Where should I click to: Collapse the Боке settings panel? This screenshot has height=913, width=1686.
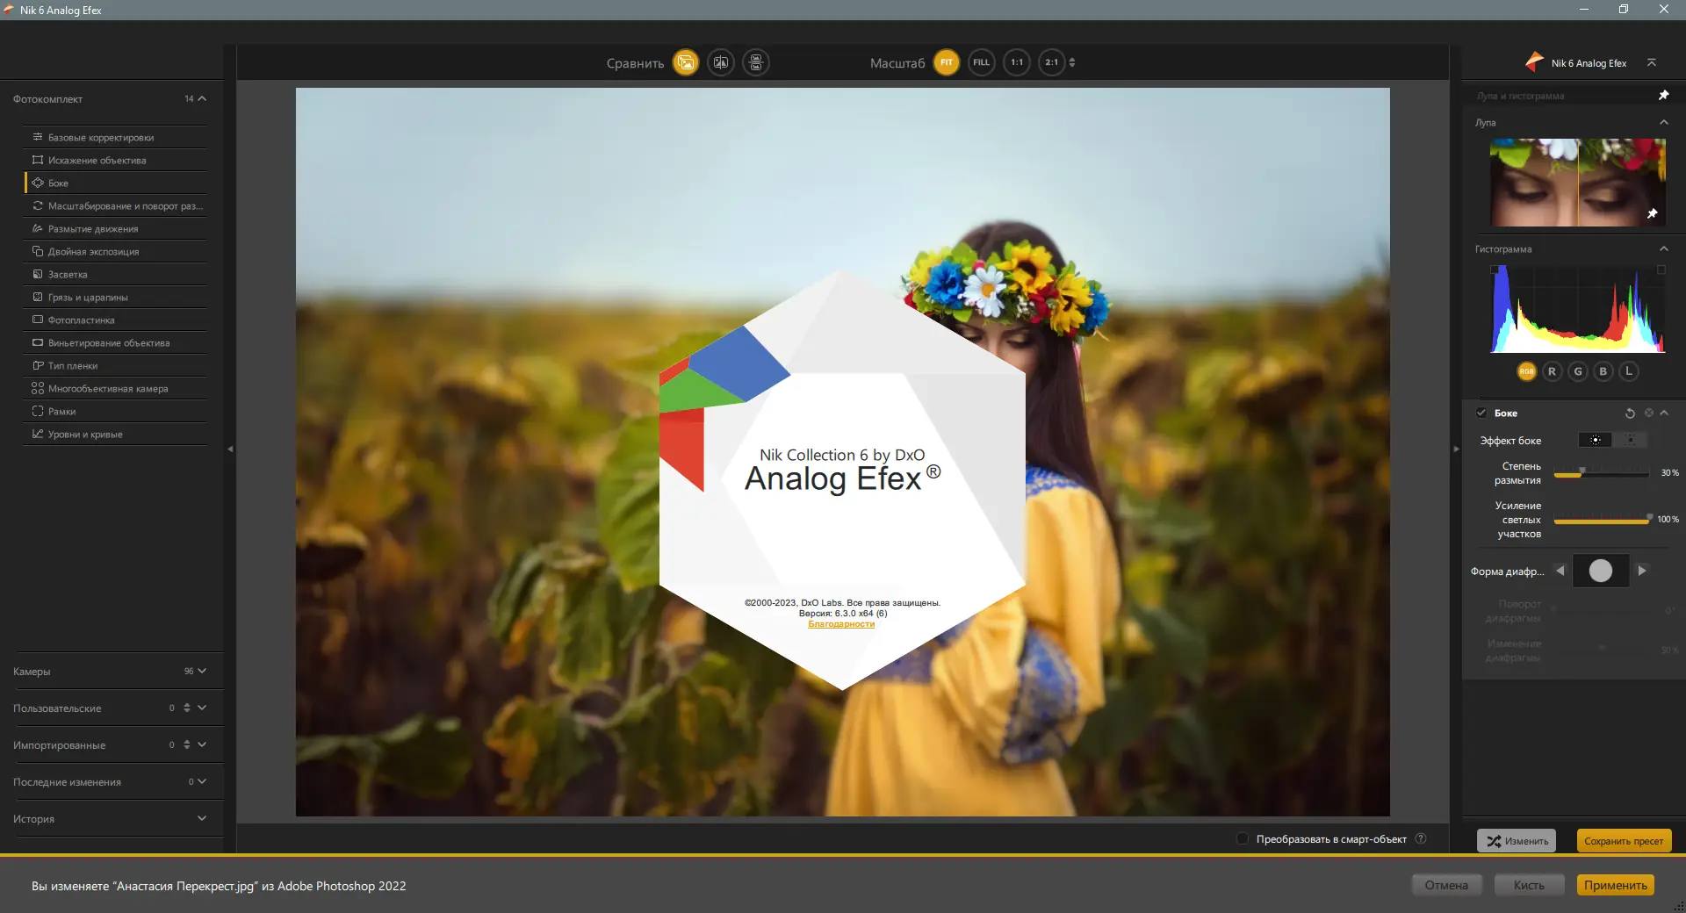click(1664, 413)
